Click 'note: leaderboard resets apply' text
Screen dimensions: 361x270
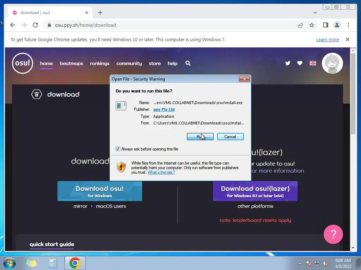(x=255, y=220)
